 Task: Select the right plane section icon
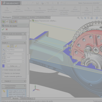tap(16, 46)
